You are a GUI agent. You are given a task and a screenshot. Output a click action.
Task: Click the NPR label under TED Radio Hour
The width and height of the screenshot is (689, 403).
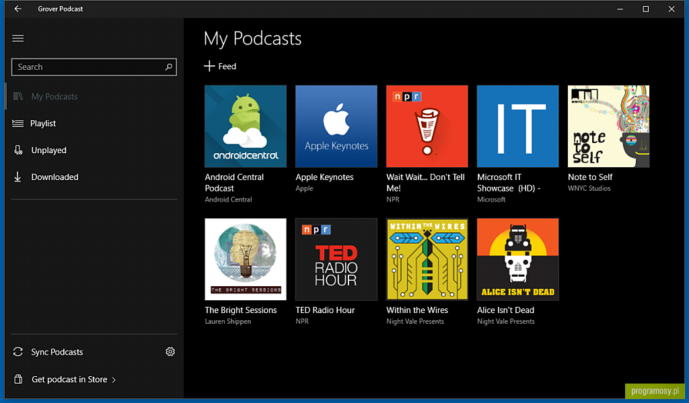302,322
